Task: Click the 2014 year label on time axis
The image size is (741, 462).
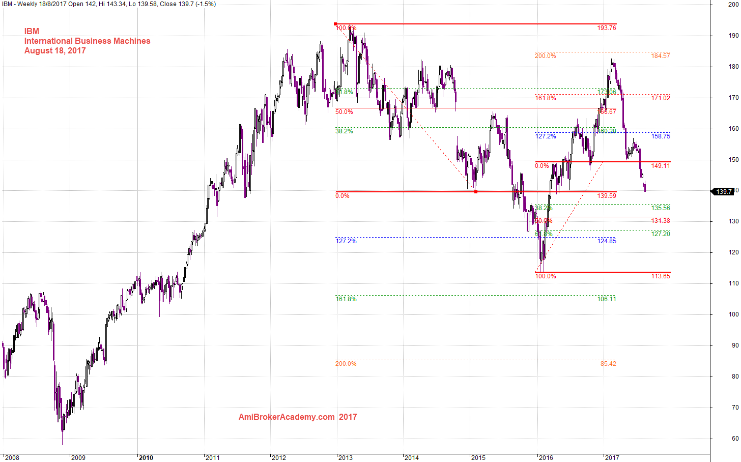Action: pyautogui.click(x=412, y=458)
